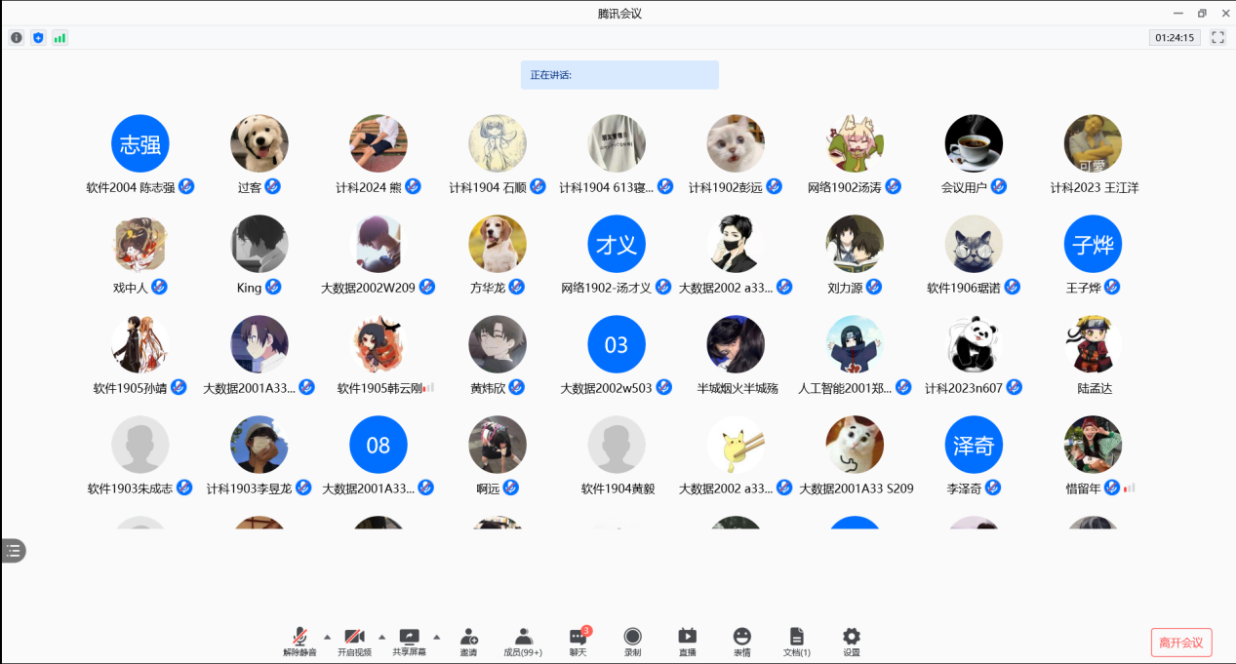1236x664 pixels.
Task: Check connection via the network quality bars
Action: (60, 37)
